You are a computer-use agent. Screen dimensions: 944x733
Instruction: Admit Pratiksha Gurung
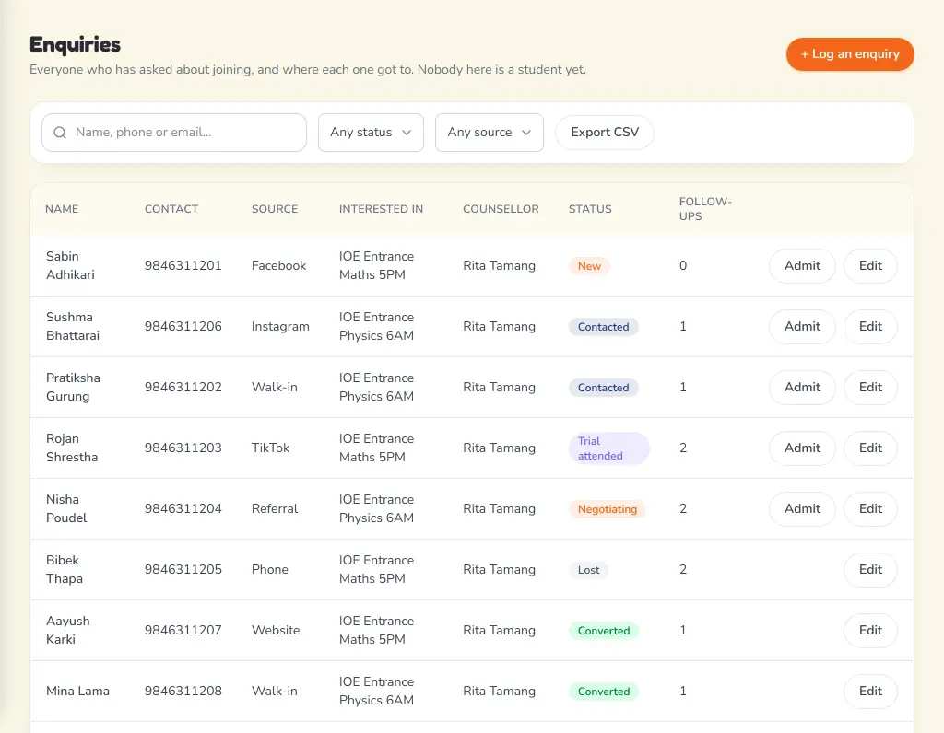802,388
